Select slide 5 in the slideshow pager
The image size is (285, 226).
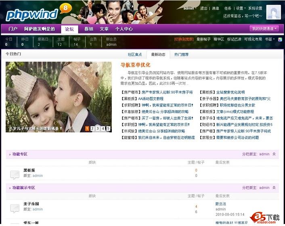108,128
